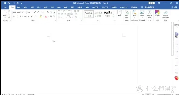
Task: Save the document from the quick access toolbar
Action: tap(5, 3)
